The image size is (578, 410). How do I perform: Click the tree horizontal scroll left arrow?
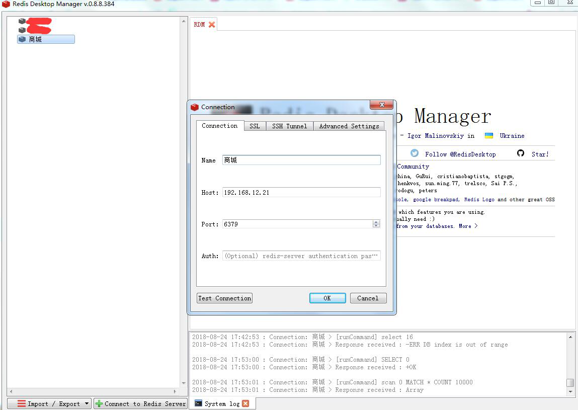coord(11,391)
